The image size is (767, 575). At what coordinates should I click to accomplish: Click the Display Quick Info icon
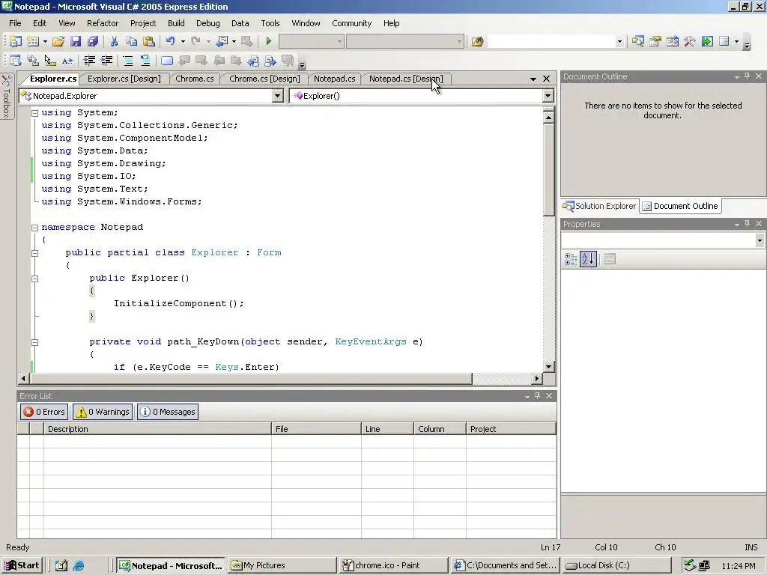tap(50, 61)
